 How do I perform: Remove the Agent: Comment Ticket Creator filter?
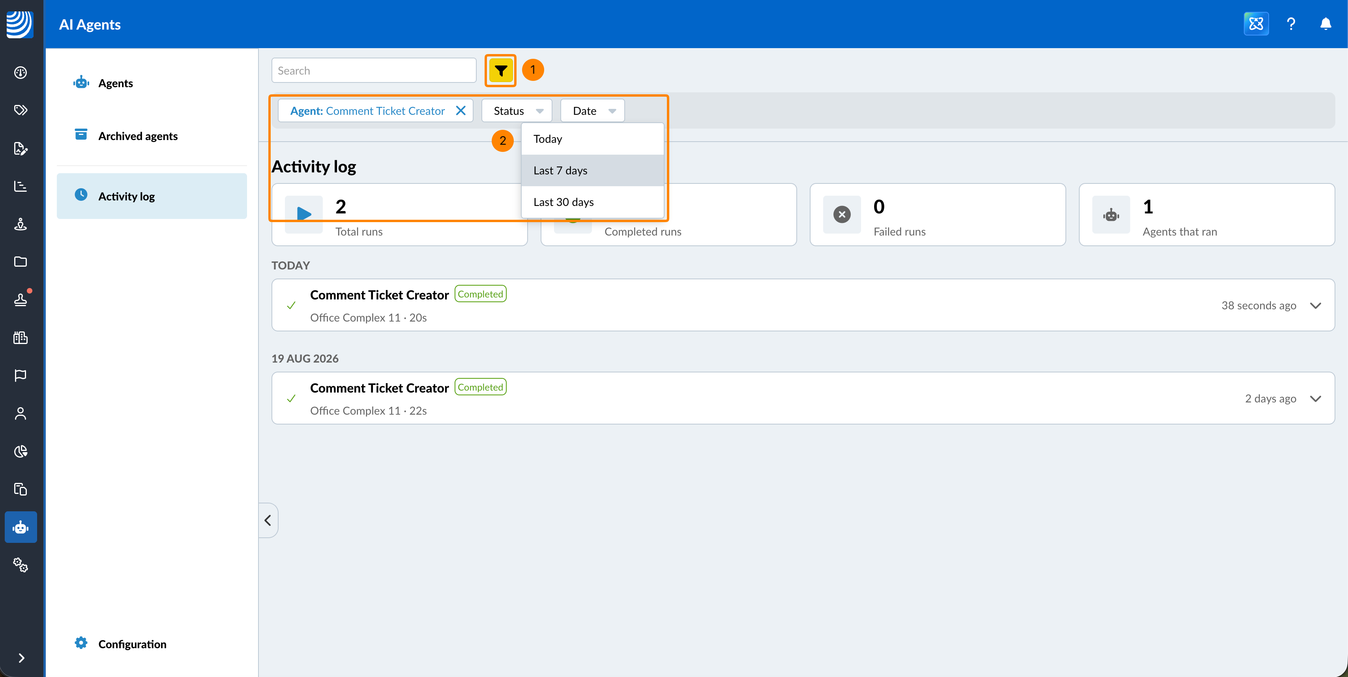461,110
